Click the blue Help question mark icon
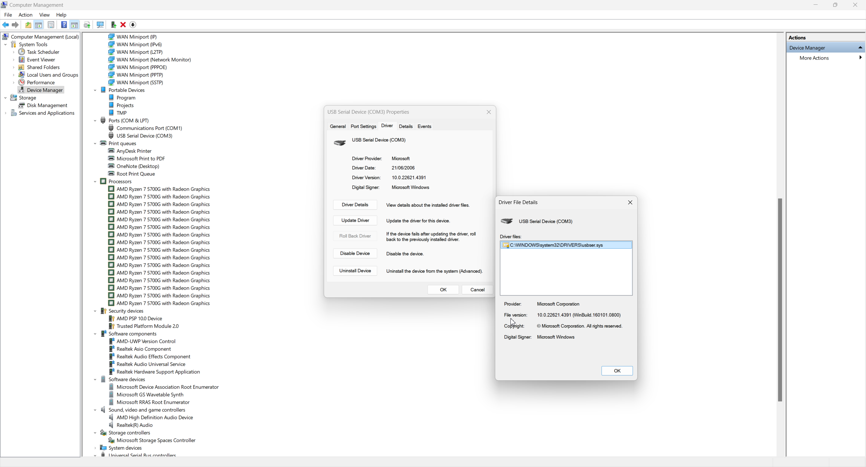Image resolution: width=866 pixels, height=467 pixels. 64,25
